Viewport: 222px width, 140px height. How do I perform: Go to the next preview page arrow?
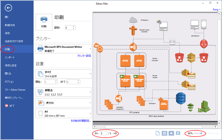tap(115, 133)
